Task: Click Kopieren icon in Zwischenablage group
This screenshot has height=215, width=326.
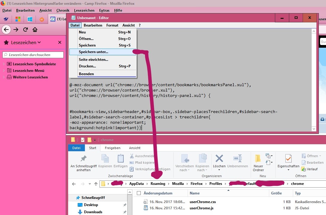Action: (105, 159)
